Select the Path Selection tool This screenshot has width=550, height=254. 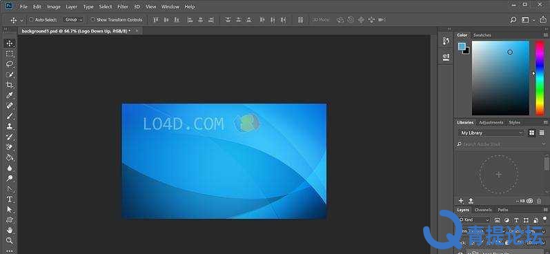(x=10, y=209)
